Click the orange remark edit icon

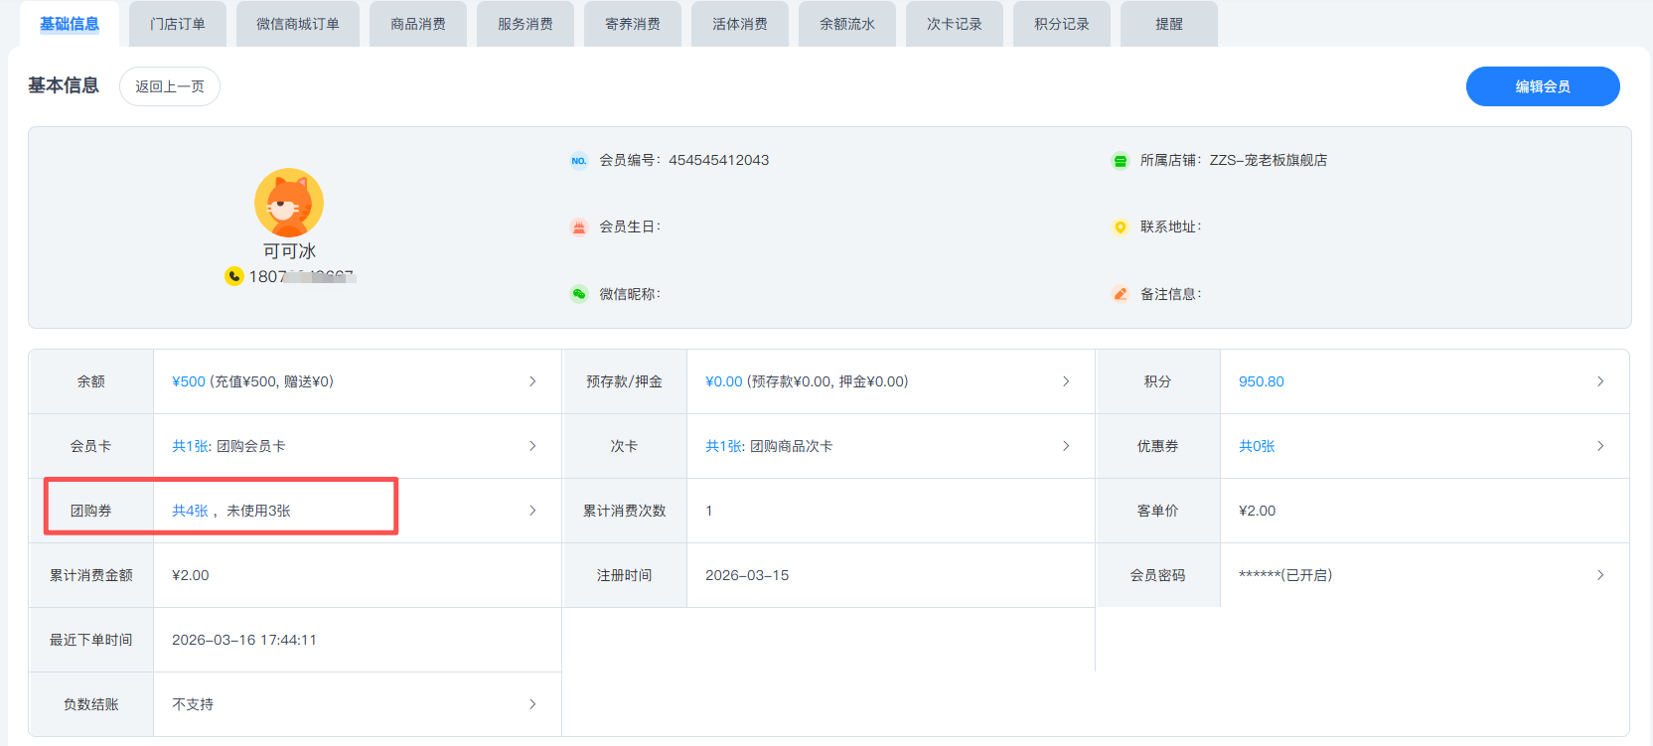1120,294
